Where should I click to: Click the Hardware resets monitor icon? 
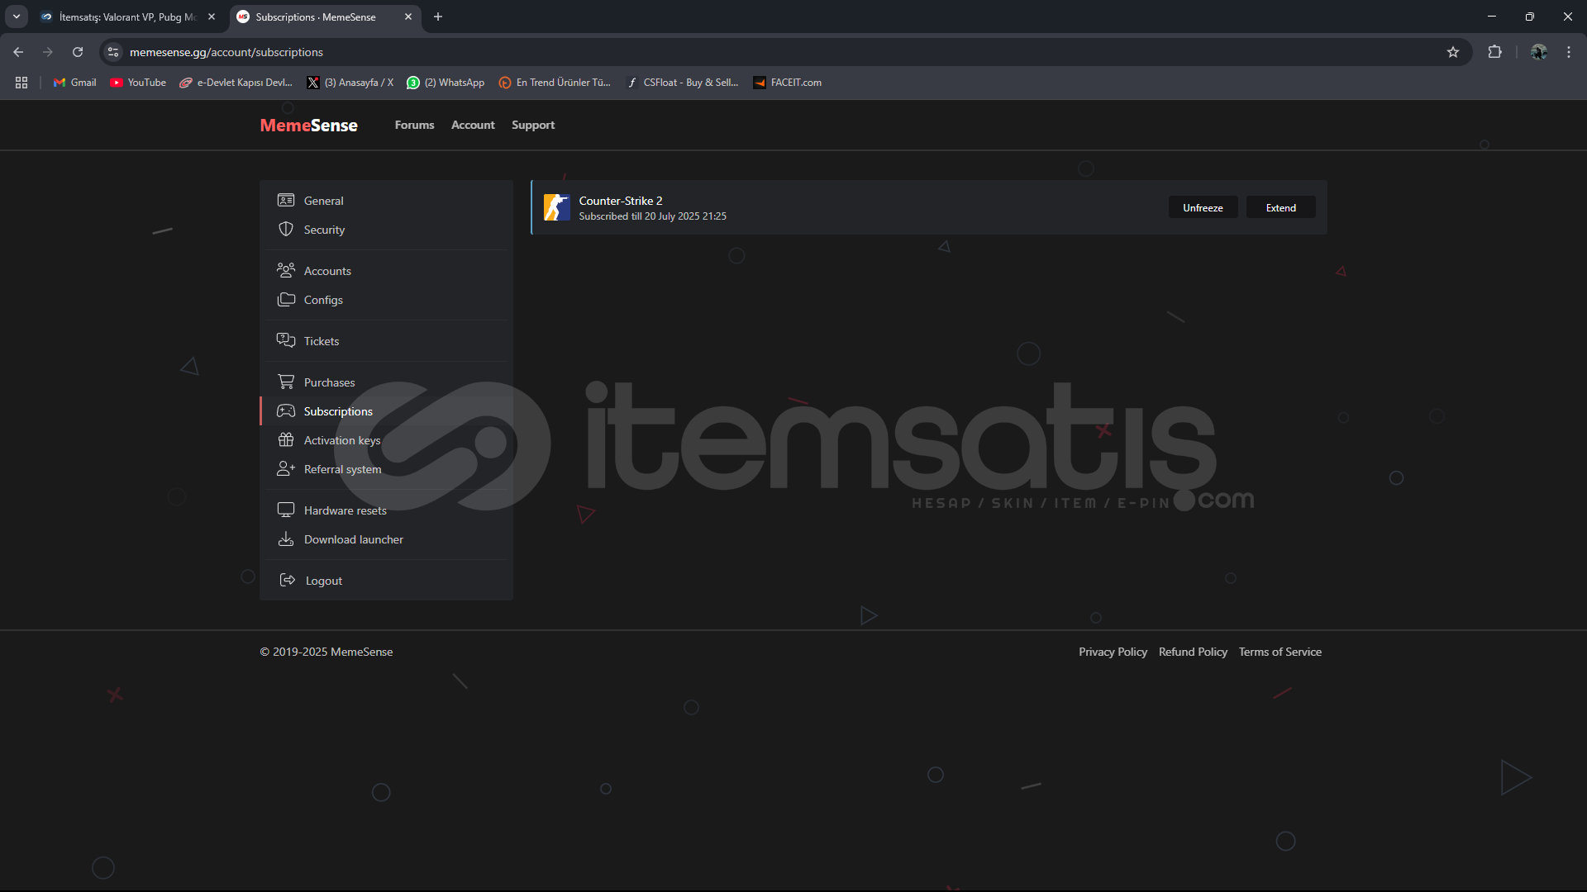click(286, 510)
